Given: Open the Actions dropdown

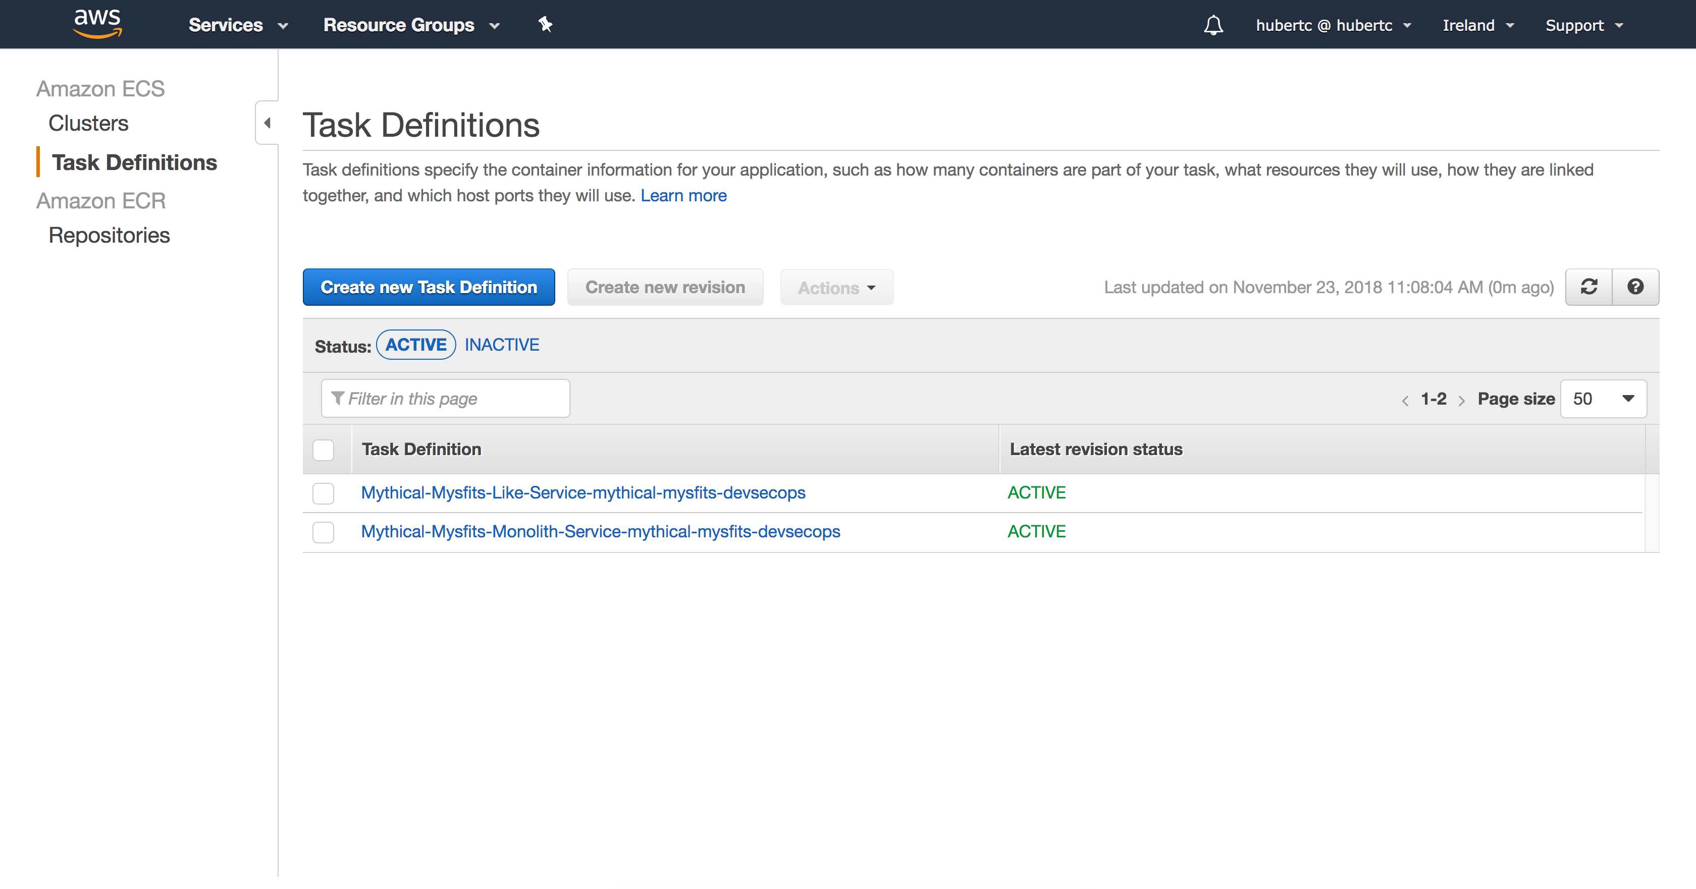Looking at the screenshot, I should (836, 288).
